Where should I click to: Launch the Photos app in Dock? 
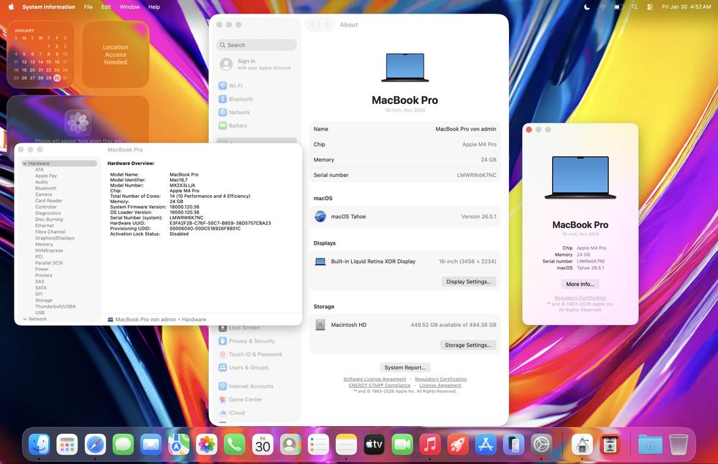[207, 445]
